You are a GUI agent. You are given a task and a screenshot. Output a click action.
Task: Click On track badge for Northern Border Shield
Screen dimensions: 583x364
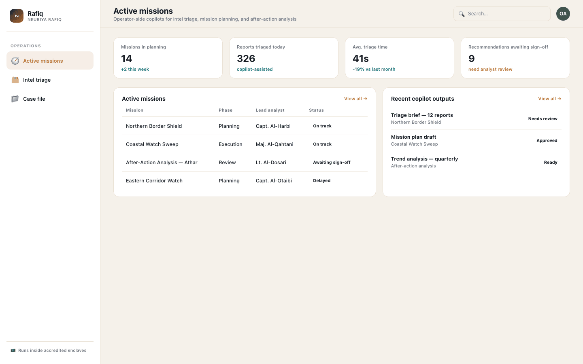[x=322, y=126]
